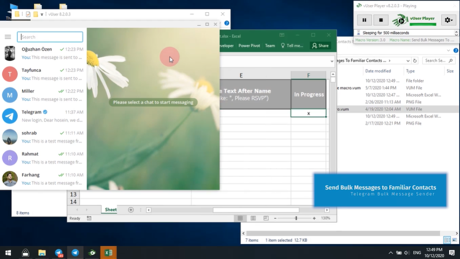Pause the vUser Player macro
Image resolution: width=460 pixels, height=259 pixels.
(364, 20)
